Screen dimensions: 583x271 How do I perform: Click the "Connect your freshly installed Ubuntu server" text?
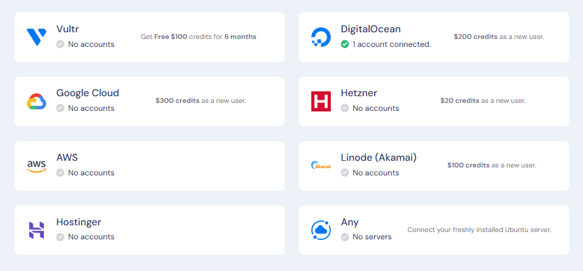(x=479, y=230)
